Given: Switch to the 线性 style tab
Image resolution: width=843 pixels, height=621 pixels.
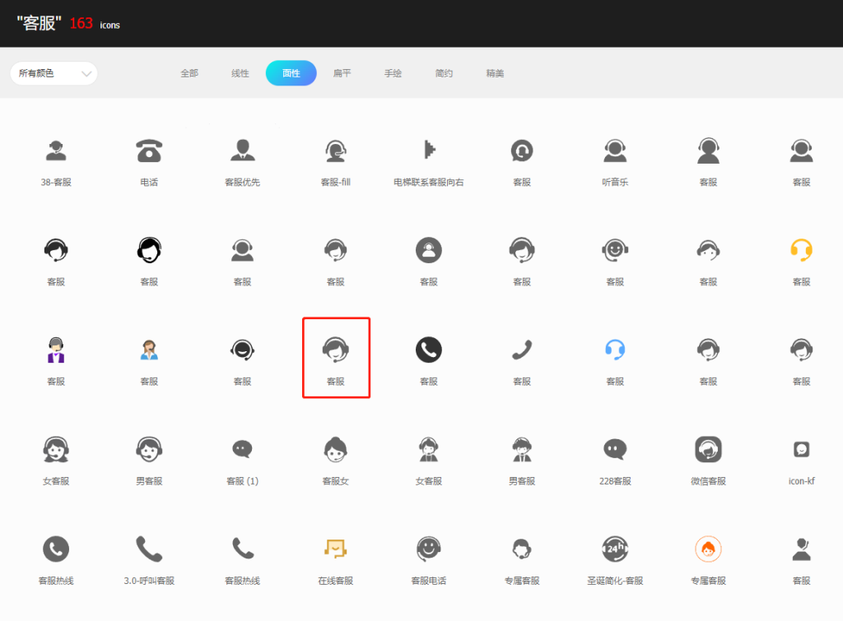Looking at the screenshot, I should click(x=240, y=73).
